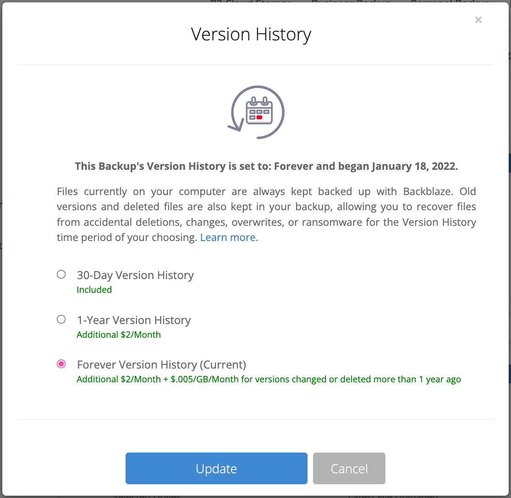Screen dimensions: 511x498
Task: Dismiss the dialog with the Cancel button
Action: pos(349,468)
